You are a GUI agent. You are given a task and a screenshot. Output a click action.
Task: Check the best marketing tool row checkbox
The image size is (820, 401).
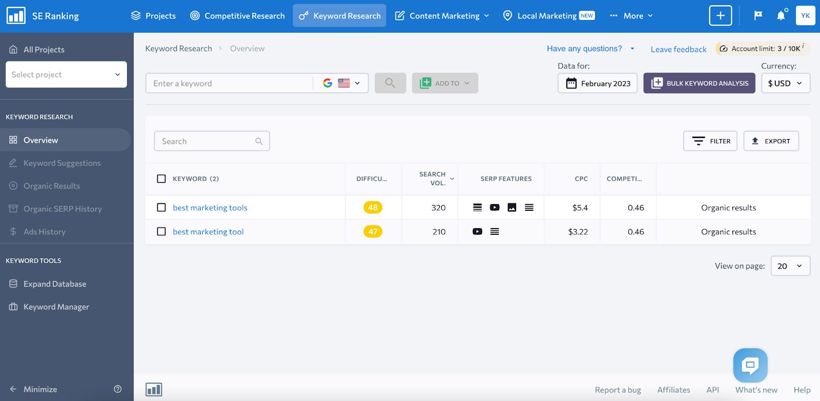point(161,231)
